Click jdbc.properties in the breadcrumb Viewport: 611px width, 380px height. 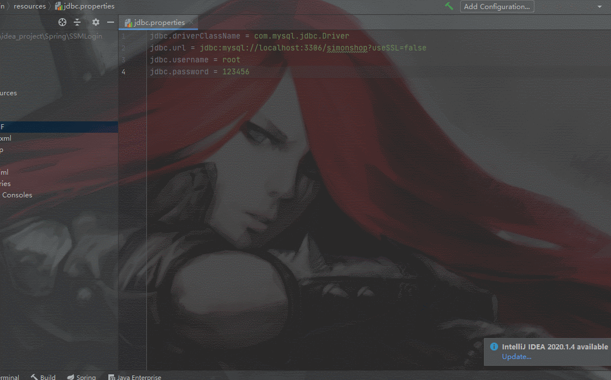(x=85, y=6)
